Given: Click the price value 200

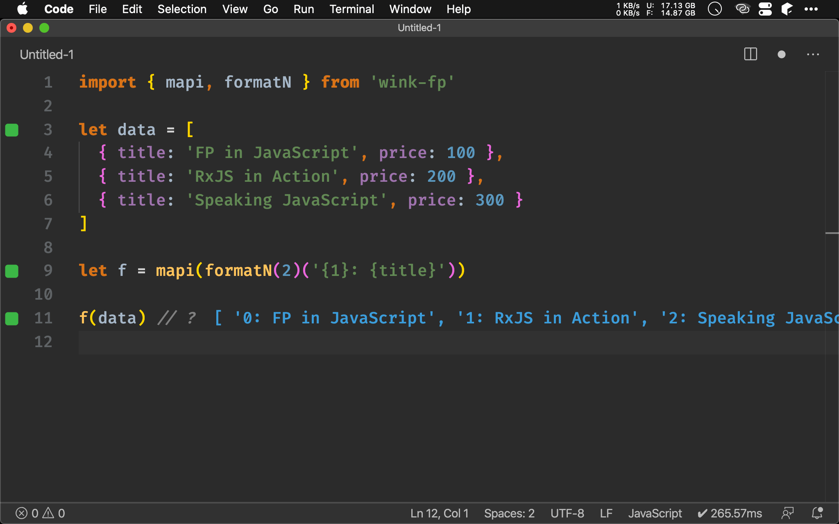Looking at the screenshot, I should 441,176.
